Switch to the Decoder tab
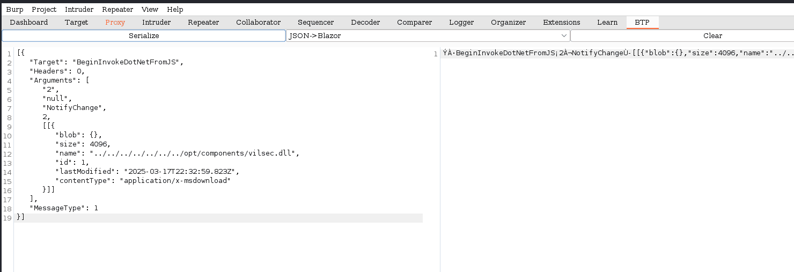Screen dimensions: 794x272 [x=365, y=22]
